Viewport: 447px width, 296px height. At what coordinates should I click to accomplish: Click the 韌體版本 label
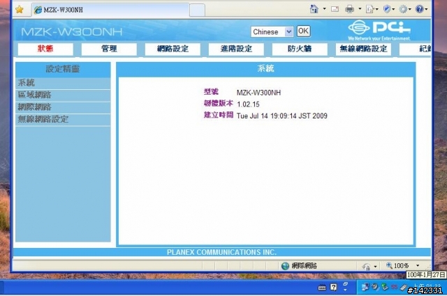coord(219,104)
